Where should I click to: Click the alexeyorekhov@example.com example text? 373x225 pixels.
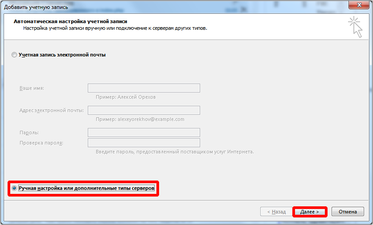click(x=151, y=119)
